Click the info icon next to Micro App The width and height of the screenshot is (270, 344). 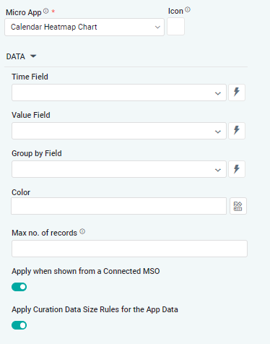point(46,11)
